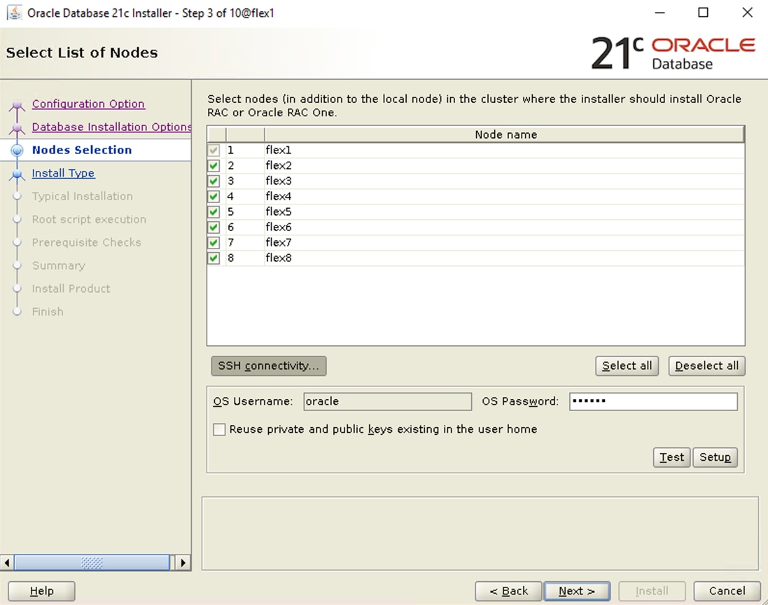
Task: Select the flex5 node name cell
Action: pos(505,211)
